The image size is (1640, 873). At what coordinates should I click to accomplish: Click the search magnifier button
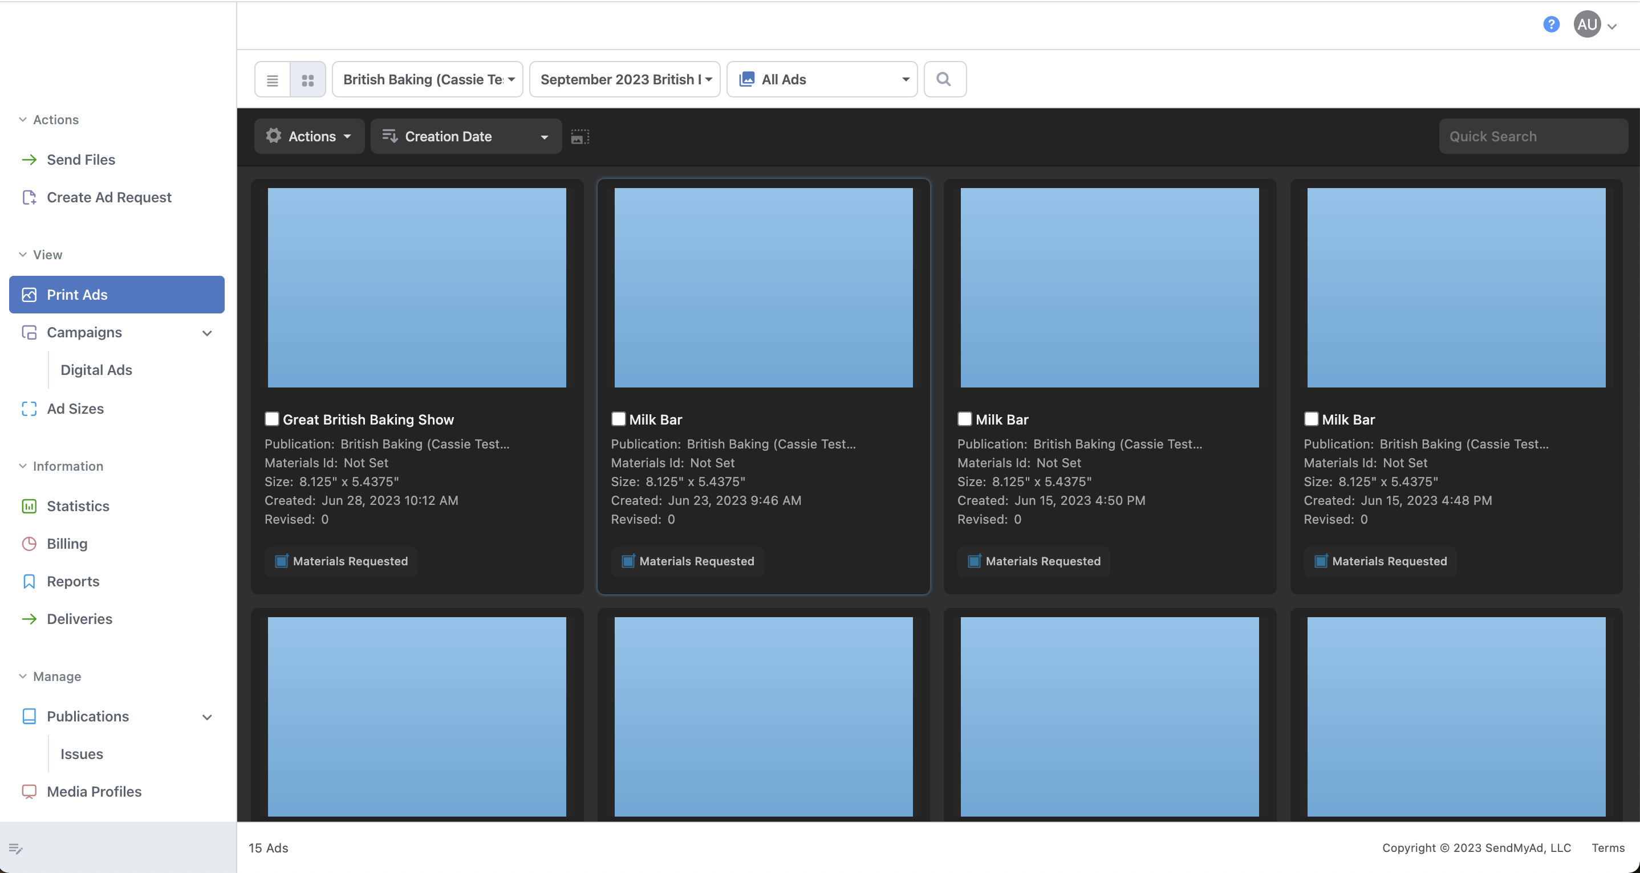[945, 80]
